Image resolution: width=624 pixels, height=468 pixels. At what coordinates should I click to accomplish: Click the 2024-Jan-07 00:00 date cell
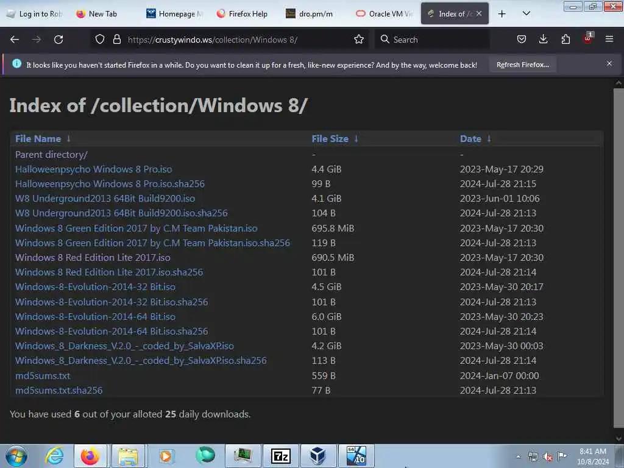tap(500, 375)
